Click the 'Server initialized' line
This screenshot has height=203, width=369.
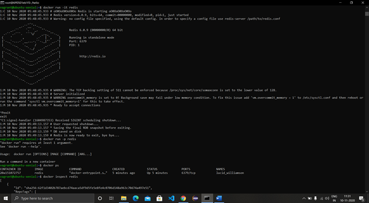[42, 94]
